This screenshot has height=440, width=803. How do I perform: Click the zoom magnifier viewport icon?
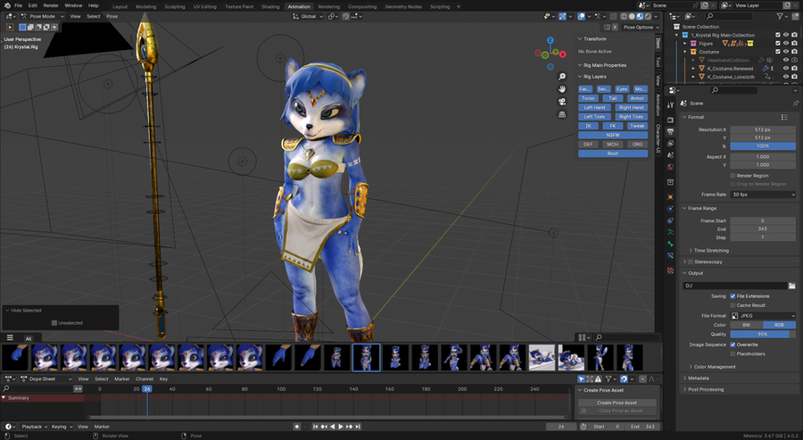tap(562, 77)
